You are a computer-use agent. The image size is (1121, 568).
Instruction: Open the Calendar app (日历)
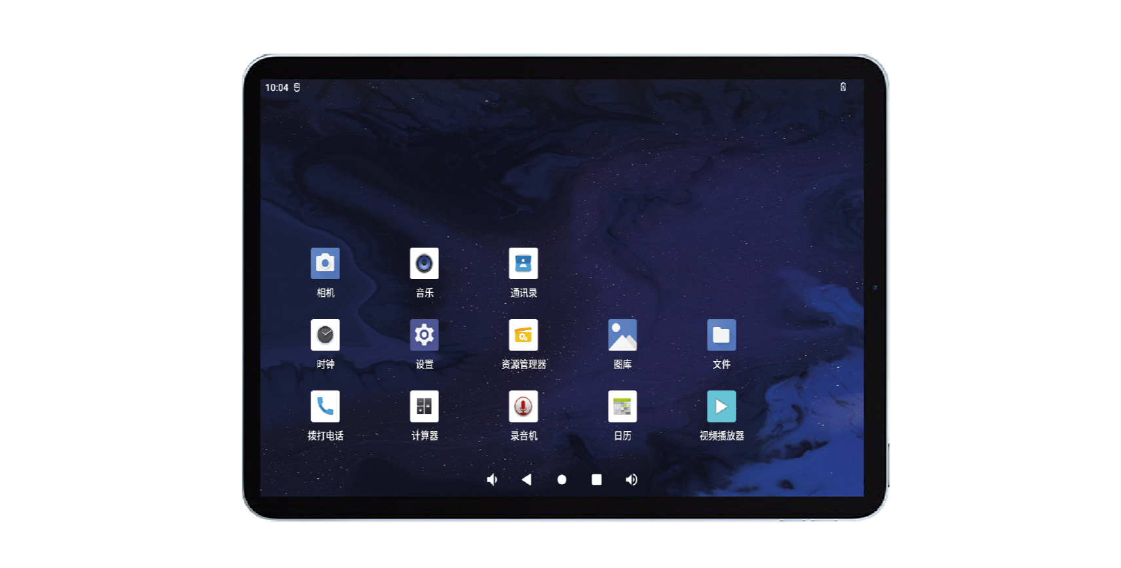(622, 406)
